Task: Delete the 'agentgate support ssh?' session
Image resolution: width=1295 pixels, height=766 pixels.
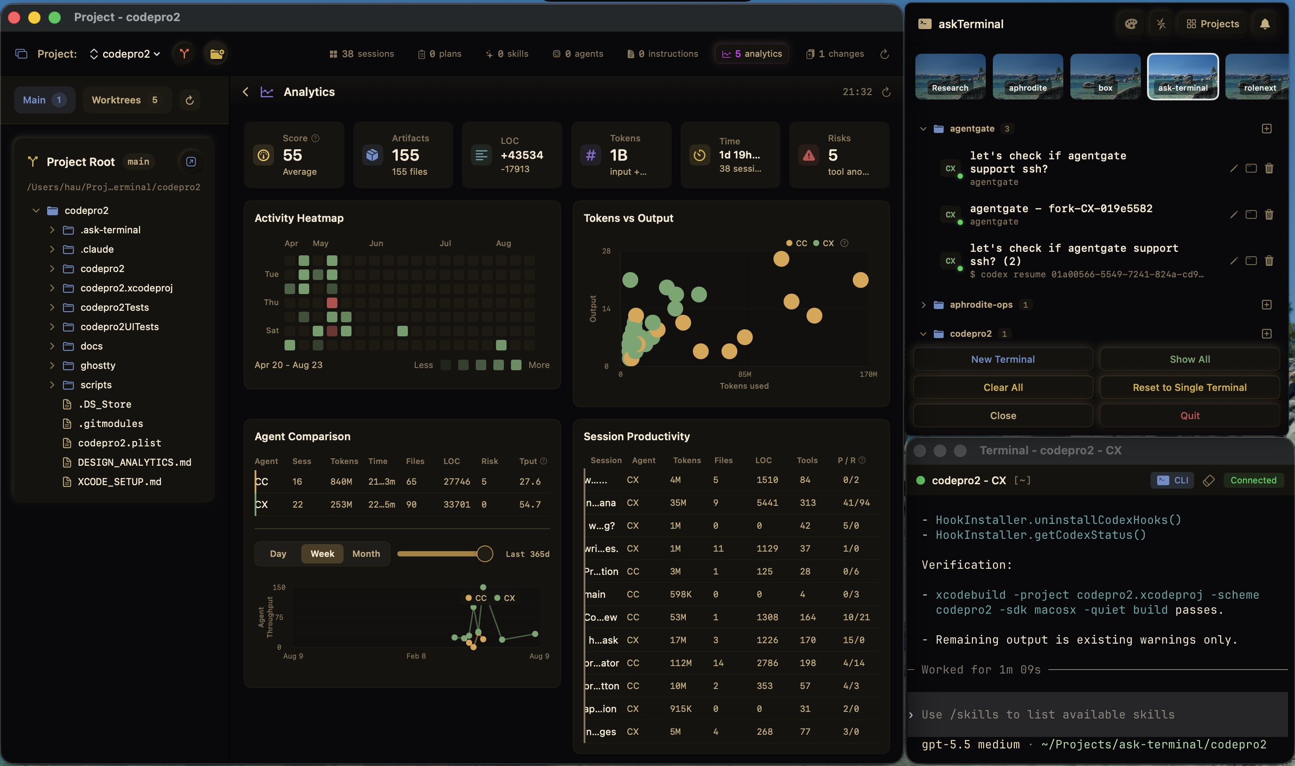Action: pyautogui.click(x=1269, y=168)
